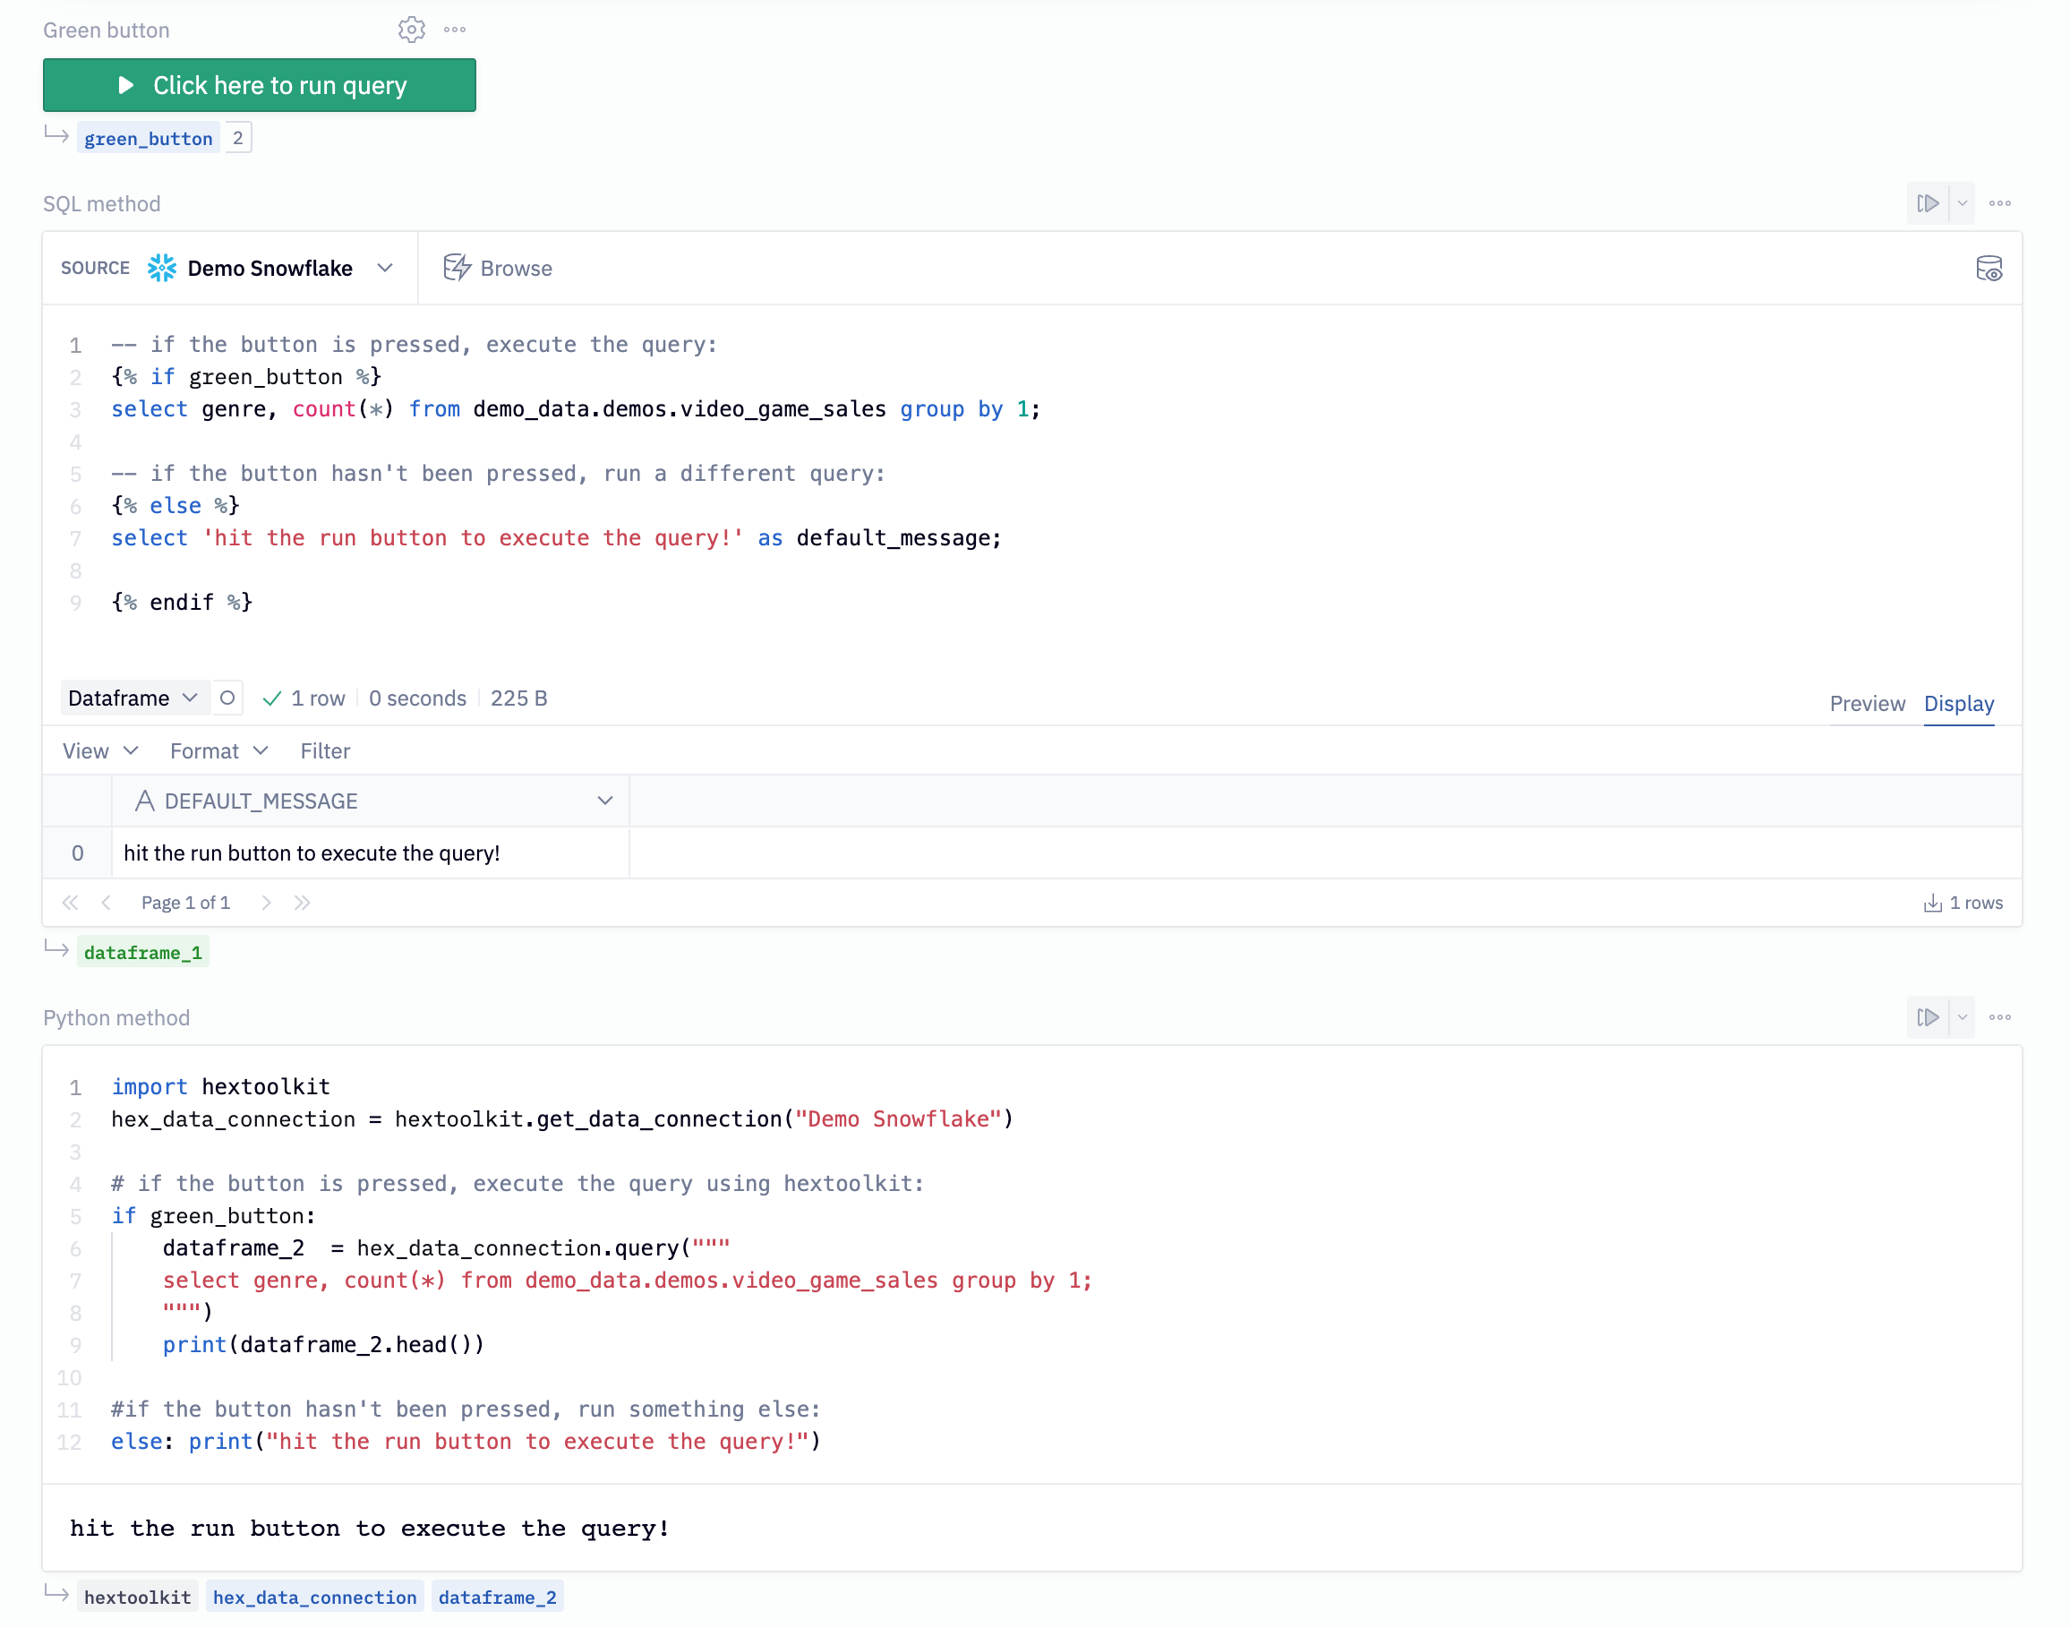Click the dataframe_1 output variable tag
This screenshot has width=2070, height=1628.
[143, 952]
